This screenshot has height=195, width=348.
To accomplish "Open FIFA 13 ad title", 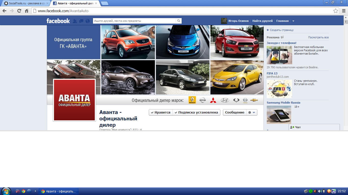I will [x=272, y=73].
